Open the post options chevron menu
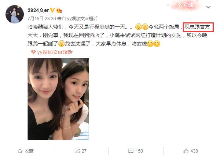217x157 pixels. [208, 7]
